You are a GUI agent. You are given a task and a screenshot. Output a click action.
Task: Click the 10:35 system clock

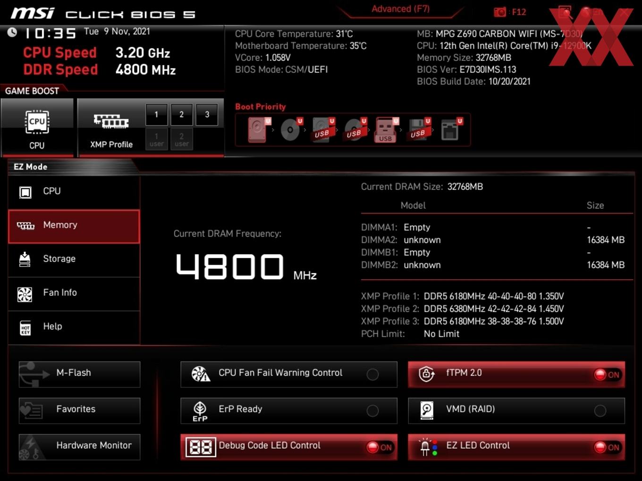pos(50,33)
